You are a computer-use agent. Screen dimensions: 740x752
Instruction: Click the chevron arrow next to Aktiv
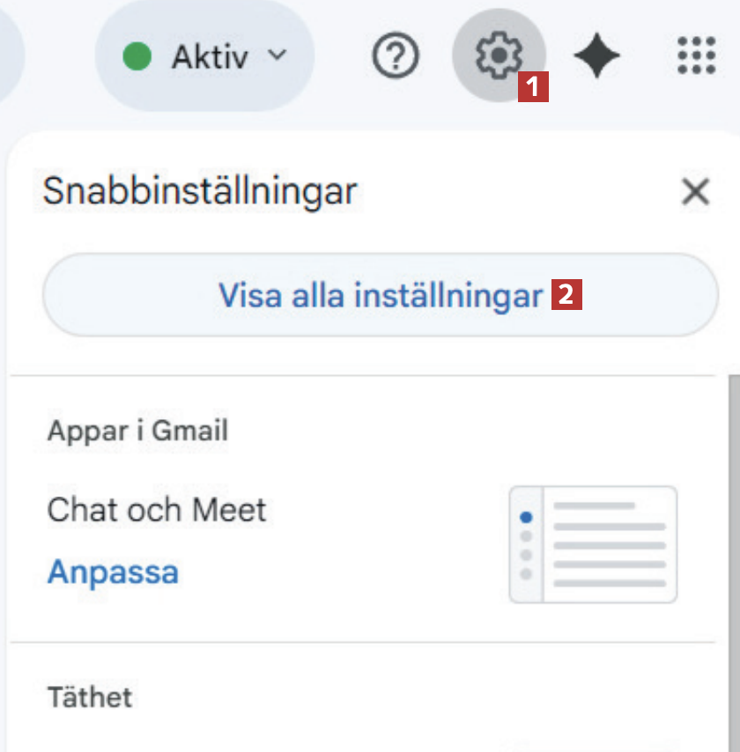pos(277,55)
